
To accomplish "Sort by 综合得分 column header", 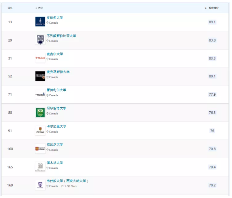I will point(212,8).
